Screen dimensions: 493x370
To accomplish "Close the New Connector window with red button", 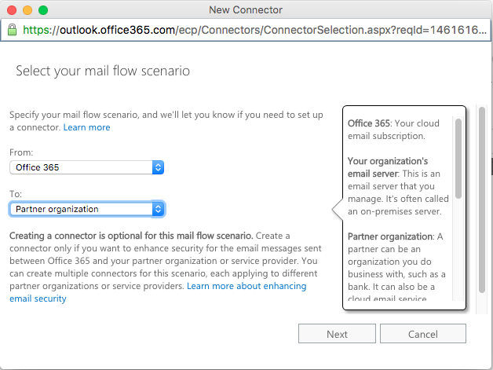I will tap(12, 10).
